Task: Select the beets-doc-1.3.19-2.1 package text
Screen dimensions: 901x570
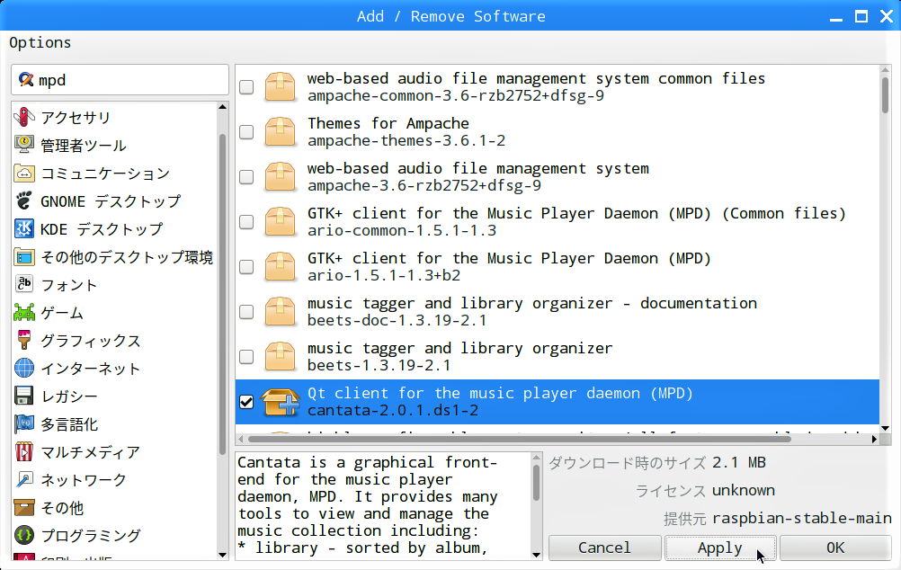Action: pos(397,321)
